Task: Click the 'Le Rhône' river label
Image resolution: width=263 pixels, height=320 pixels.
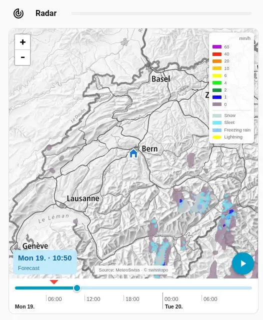Action: (x=112, y=250)
